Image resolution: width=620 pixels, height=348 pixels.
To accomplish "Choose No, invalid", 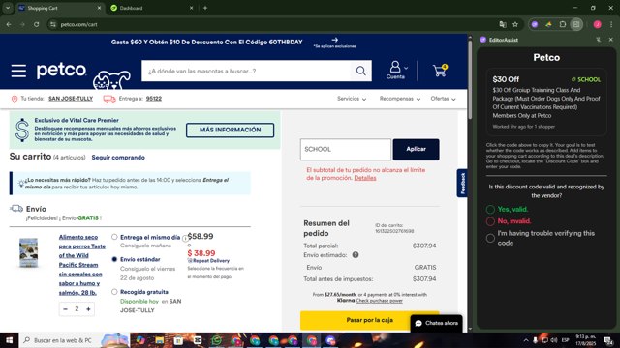I will tap(490, 221).
